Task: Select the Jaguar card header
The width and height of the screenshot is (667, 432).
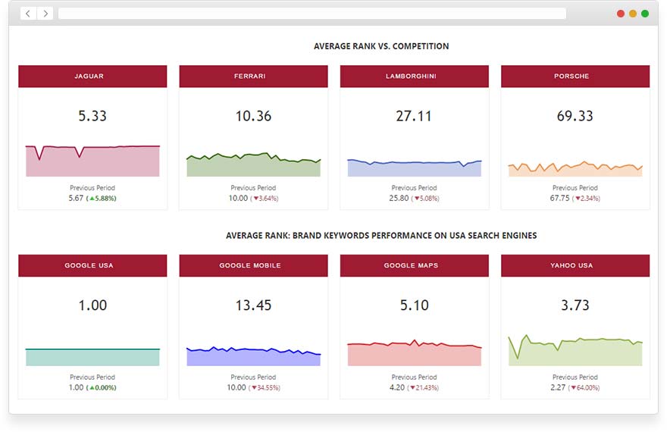Action: coord(92,77)
